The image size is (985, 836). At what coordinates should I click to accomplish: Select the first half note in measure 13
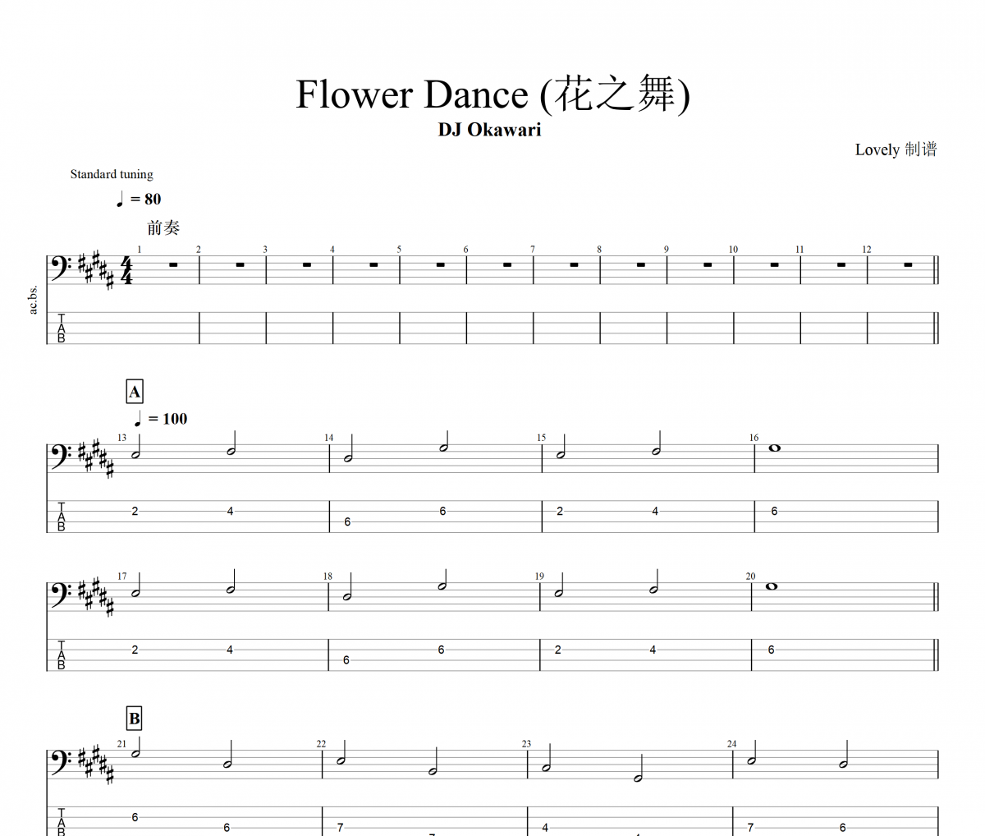[136, 448]
